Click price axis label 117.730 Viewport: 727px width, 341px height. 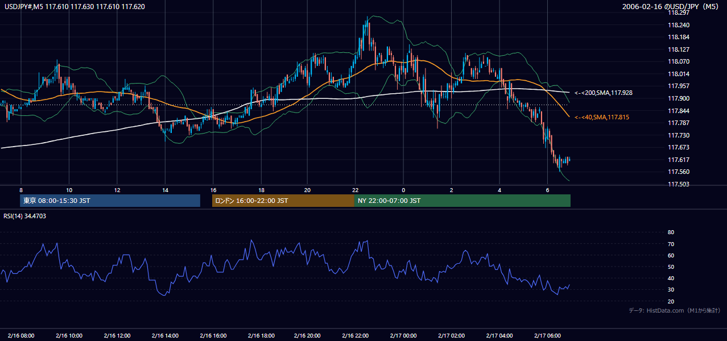[x=679, y=135]
